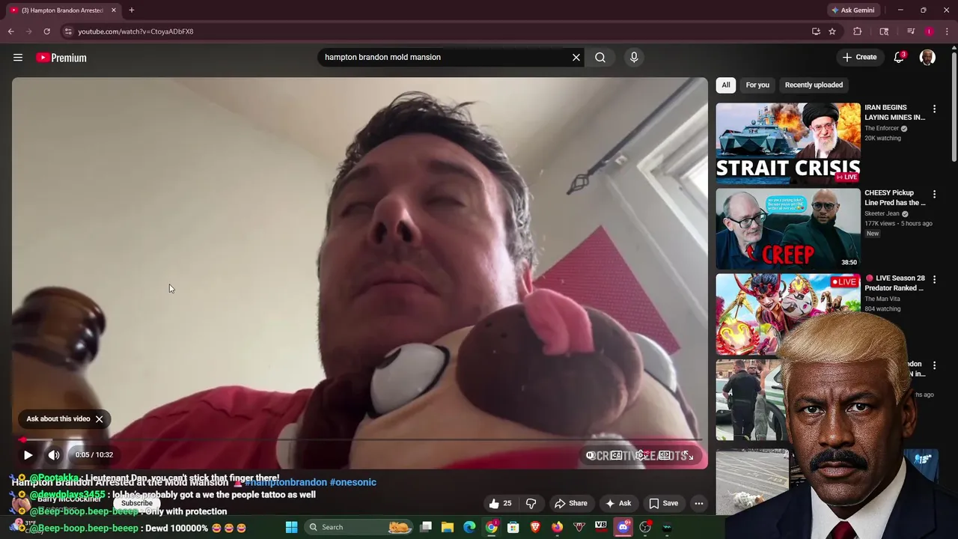Screen dimensions: 958x539
Task: Close the Hampton Brandon Arrested tab
Action: coord(114,10)
